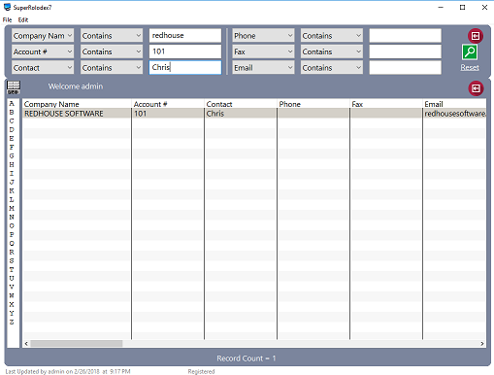This screenshot has height=375, width=494.
Task: Click the green magnifying glass search icon
Action: pyautogui.click(x=470, y=51)
